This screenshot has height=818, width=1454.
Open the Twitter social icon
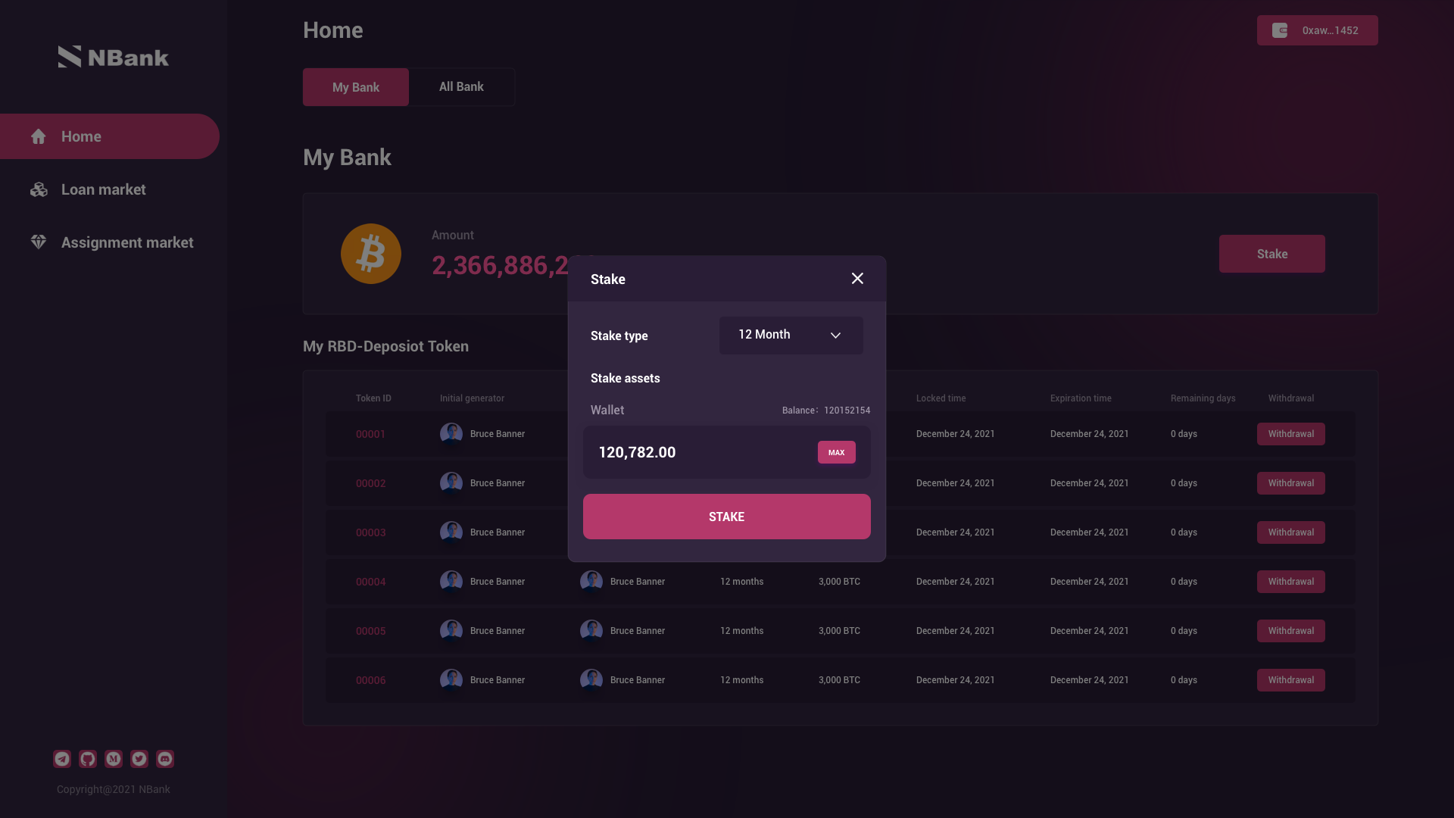[139, 759]
